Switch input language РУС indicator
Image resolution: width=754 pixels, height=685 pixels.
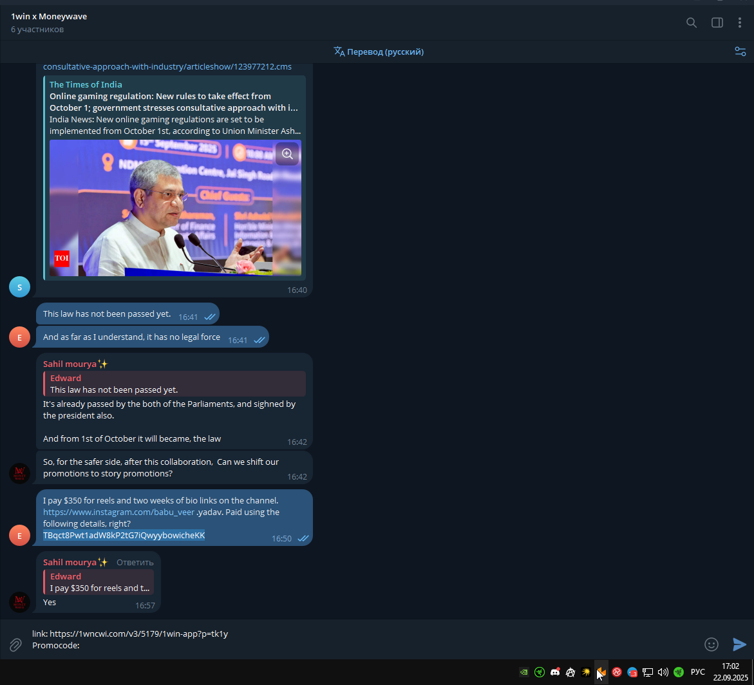click(698, 672)
